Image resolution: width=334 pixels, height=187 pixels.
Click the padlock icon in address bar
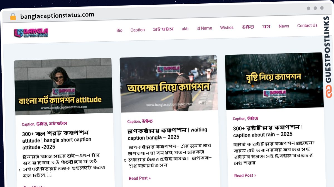pyautogui.click(x=13, y=17)
